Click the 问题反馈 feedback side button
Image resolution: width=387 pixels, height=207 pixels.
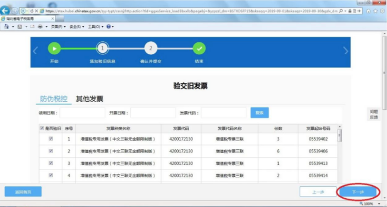tap(374, 114)
